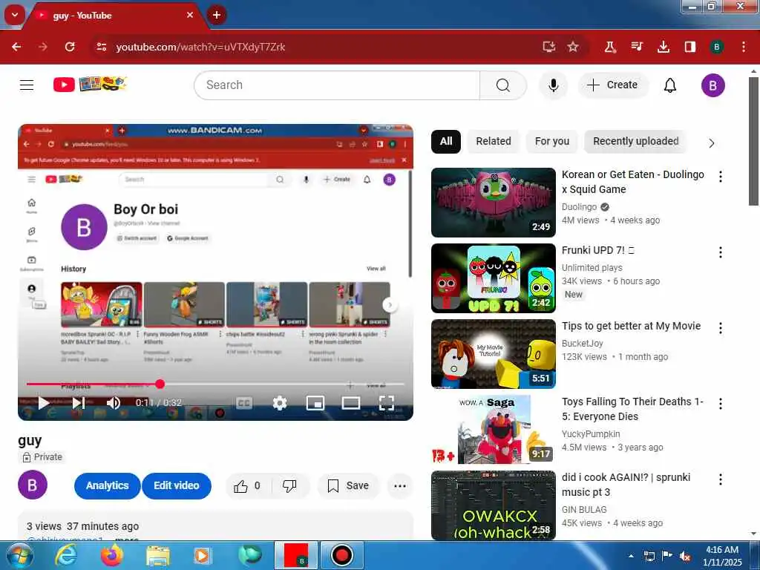
Task: Open Chrome three-dot menu
Action: pyautogui.click(x=744, y=47)
